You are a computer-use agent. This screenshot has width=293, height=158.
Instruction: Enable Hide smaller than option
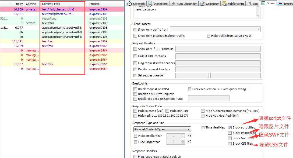click(x=136, y=136)
